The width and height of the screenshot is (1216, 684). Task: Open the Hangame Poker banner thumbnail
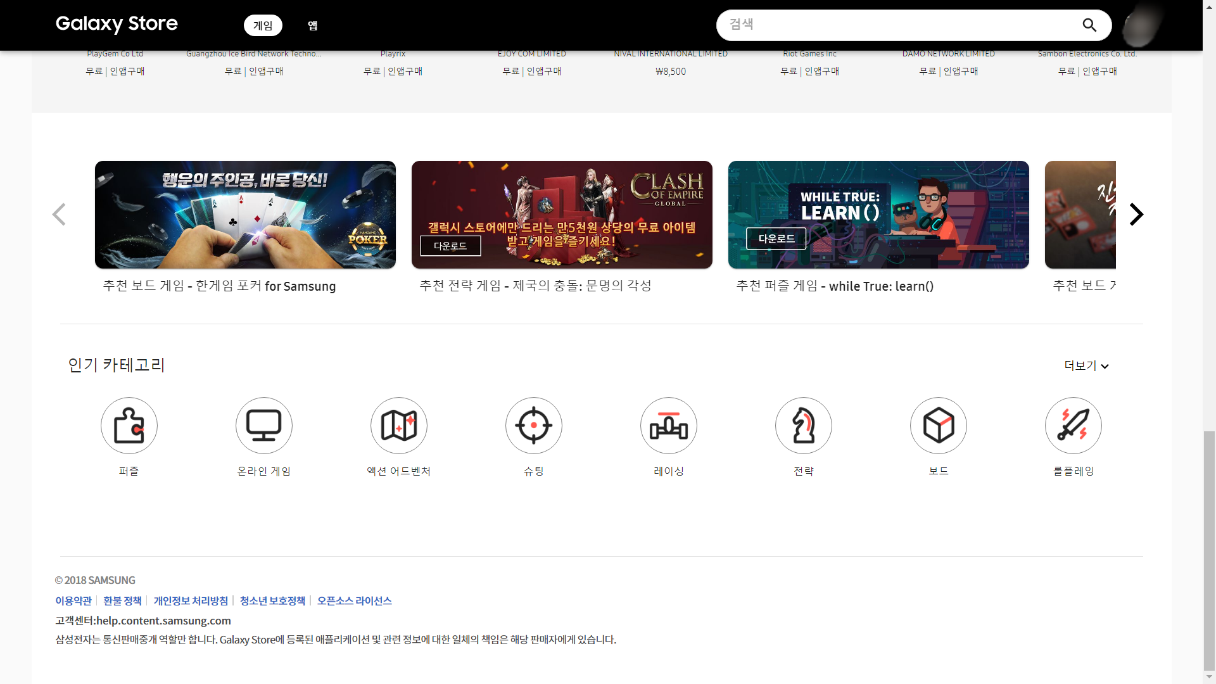click(x=245, y=215)
